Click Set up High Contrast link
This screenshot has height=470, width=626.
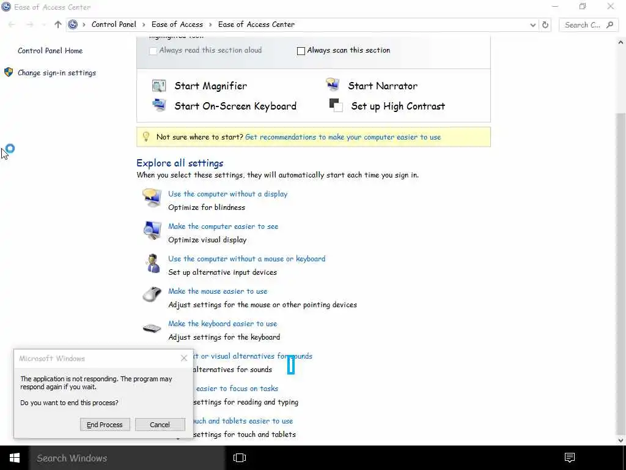pos(398,106)
